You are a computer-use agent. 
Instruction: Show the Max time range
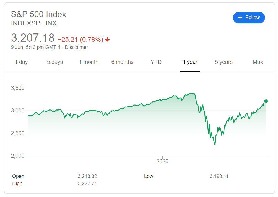(258, 62)
